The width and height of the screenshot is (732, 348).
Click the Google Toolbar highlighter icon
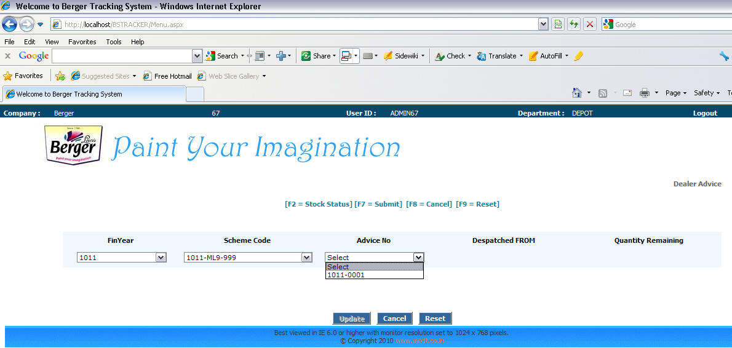tap(578, 56)
